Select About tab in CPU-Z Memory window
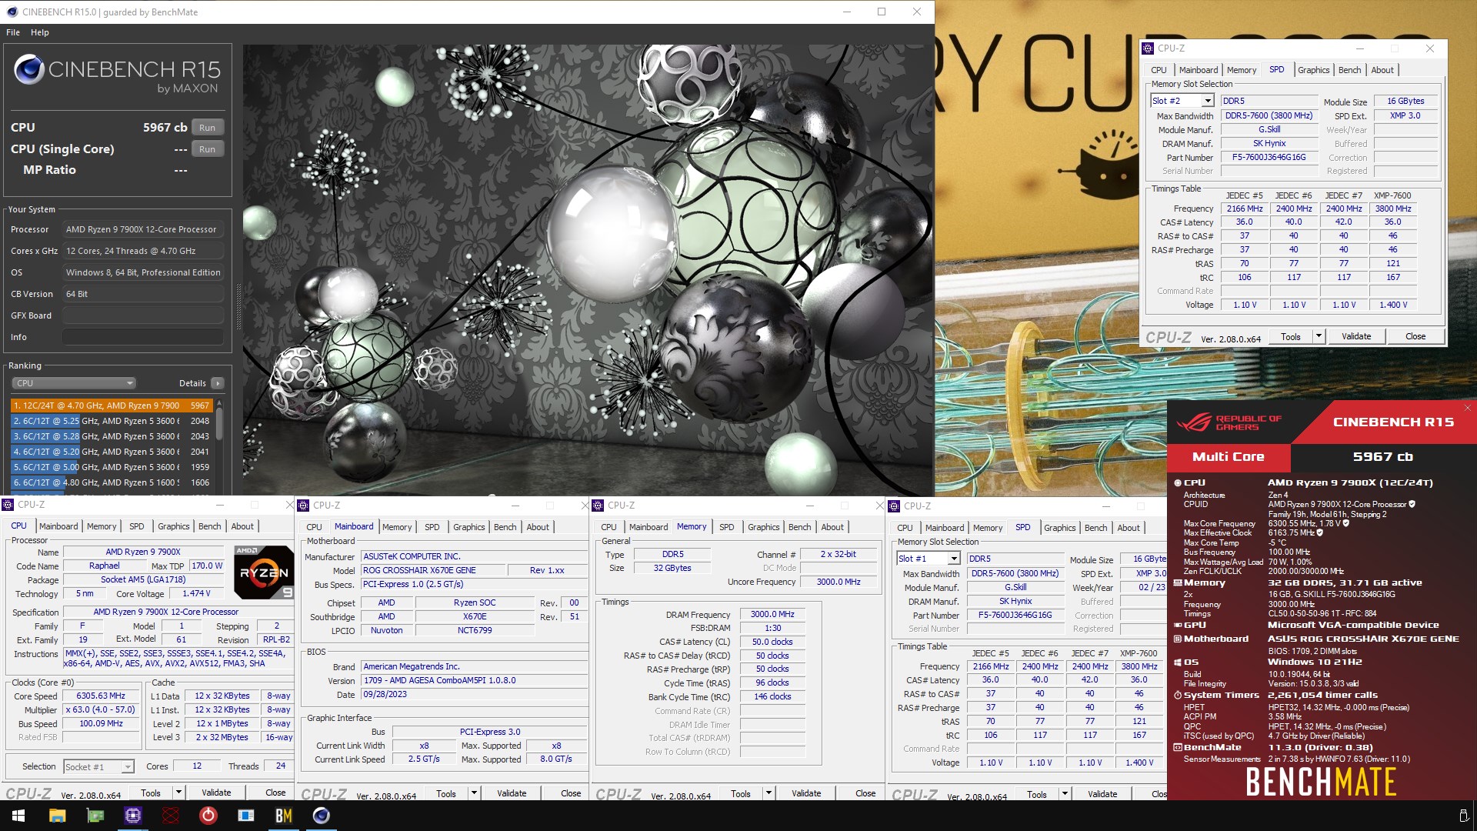This screenshot has width=1477, height=831. (832, 527)
